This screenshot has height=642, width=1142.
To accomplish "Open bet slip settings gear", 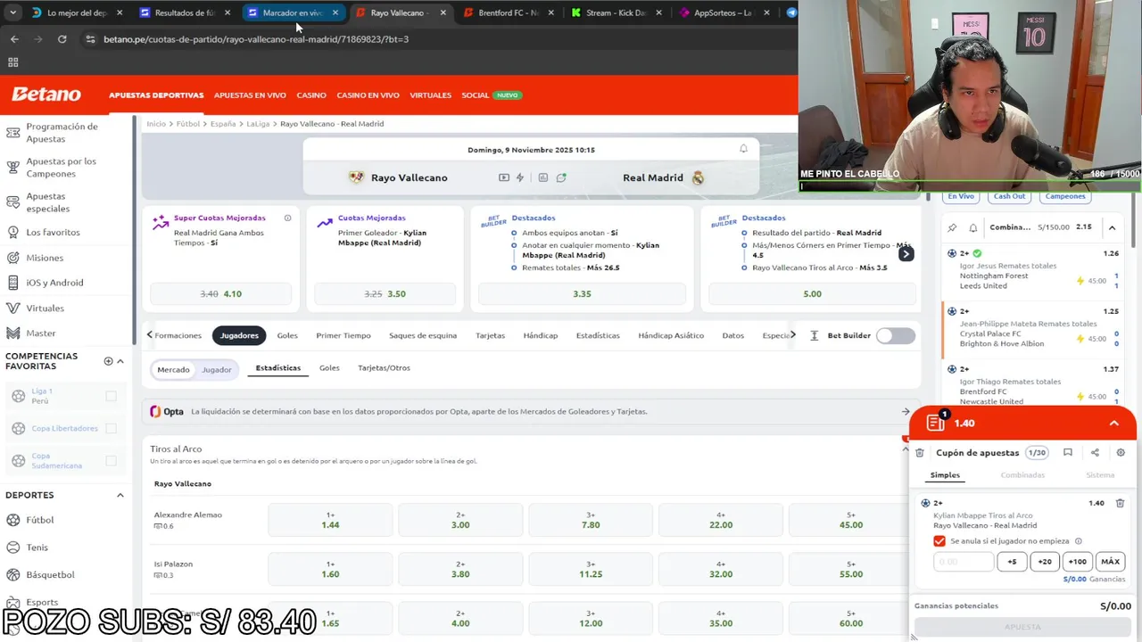I will (1121, 453).
